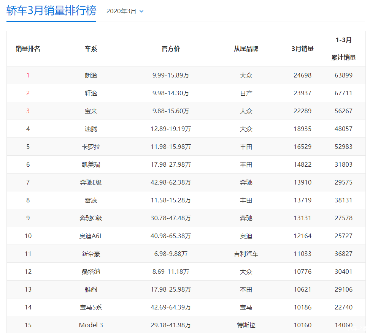This screenshot has height=333, width=370.
Task: Click the 销量排名 column header
Action: pyautogui.click(x=28, y=49)
